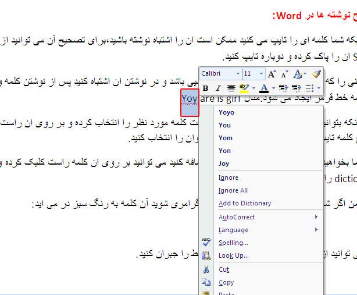This screenshot has width=357, height=295.
Task: Click the font color A icon
Action: click(263, 88)
